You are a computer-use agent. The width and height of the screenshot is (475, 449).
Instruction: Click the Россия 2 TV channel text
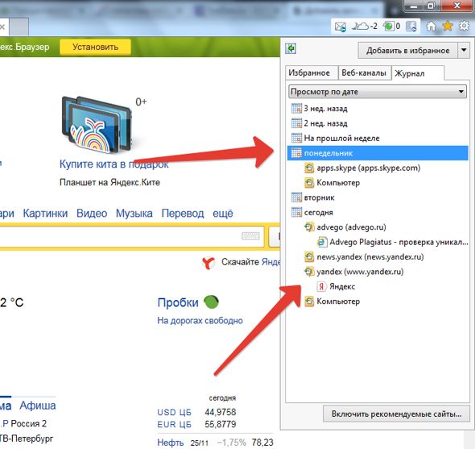(28, 423)
